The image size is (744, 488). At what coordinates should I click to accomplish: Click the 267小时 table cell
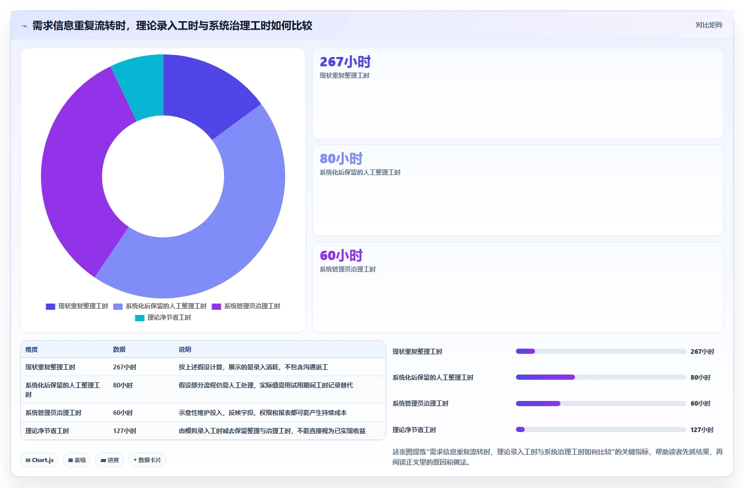click(x=124, y=367)
